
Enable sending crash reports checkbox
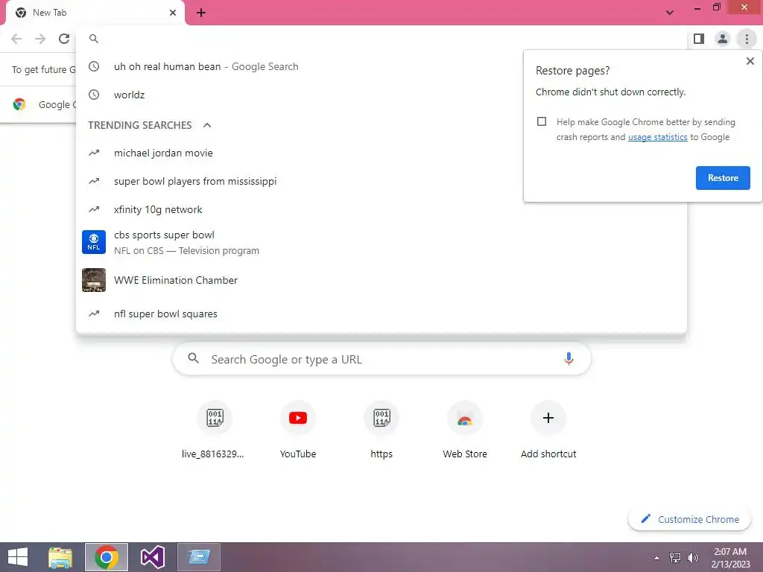(542, 121)
